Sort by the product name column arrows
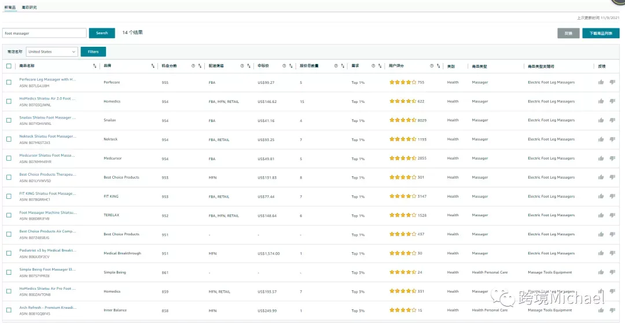This screenshot has width=625, height=325. pyautogui.click(x=94, y=66)
